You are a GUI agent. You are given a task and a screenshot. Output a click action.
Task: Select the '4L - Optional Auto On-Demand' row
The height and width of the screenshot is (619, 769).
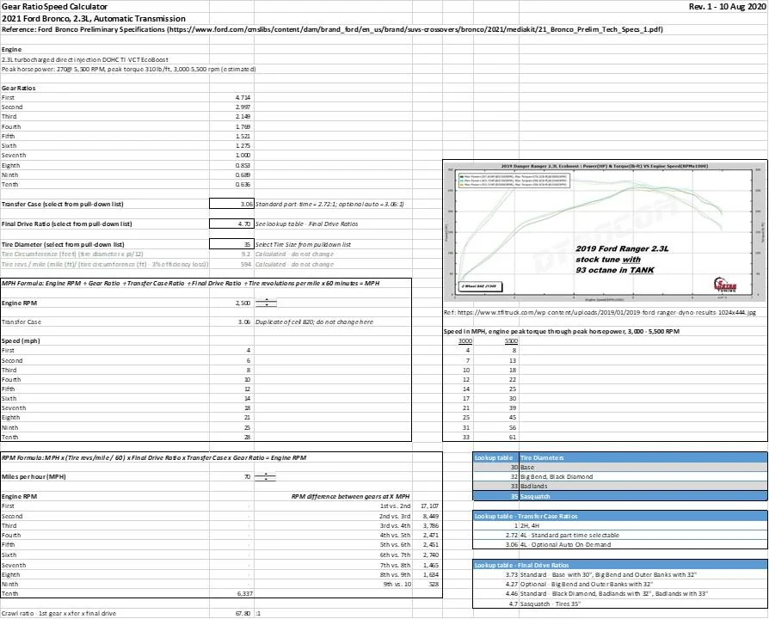620,544
